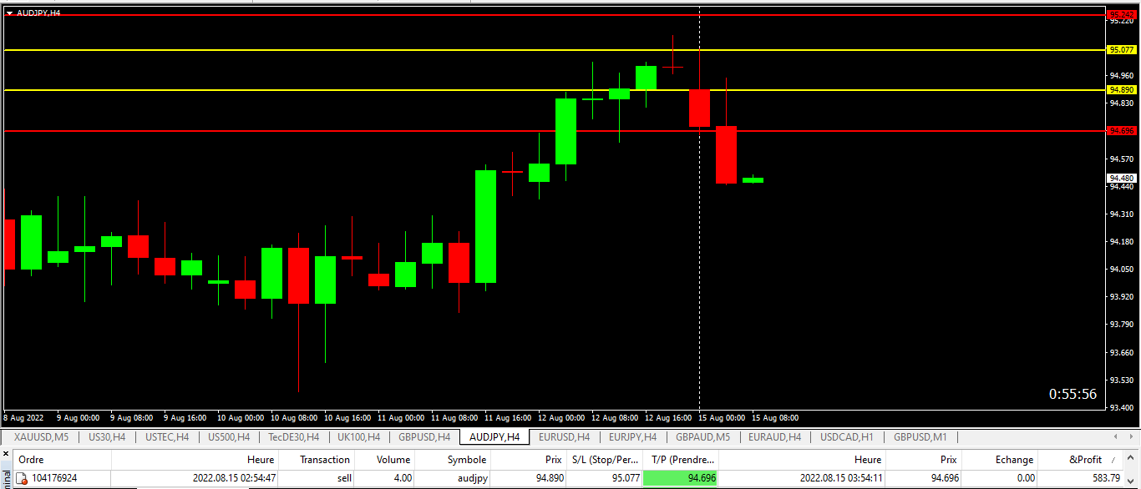Switch to the XAUUSD,M5 chart tab
This screenshot has height=489, width=1141.
41,436
